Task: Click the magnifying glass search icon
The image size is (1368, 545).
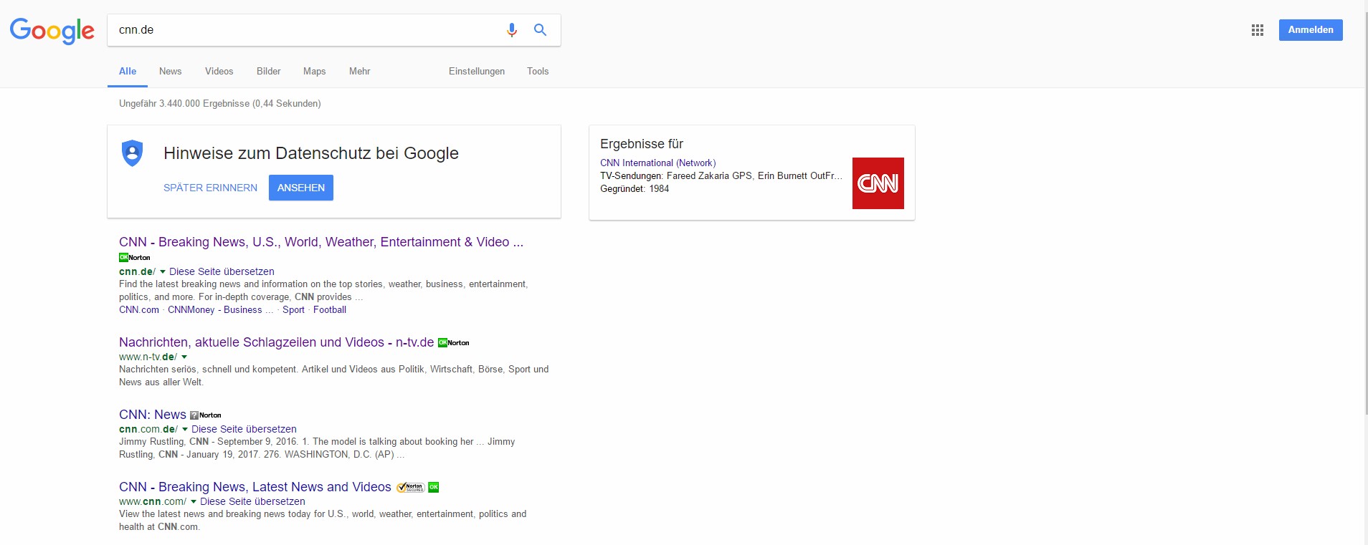Action: 540,30
